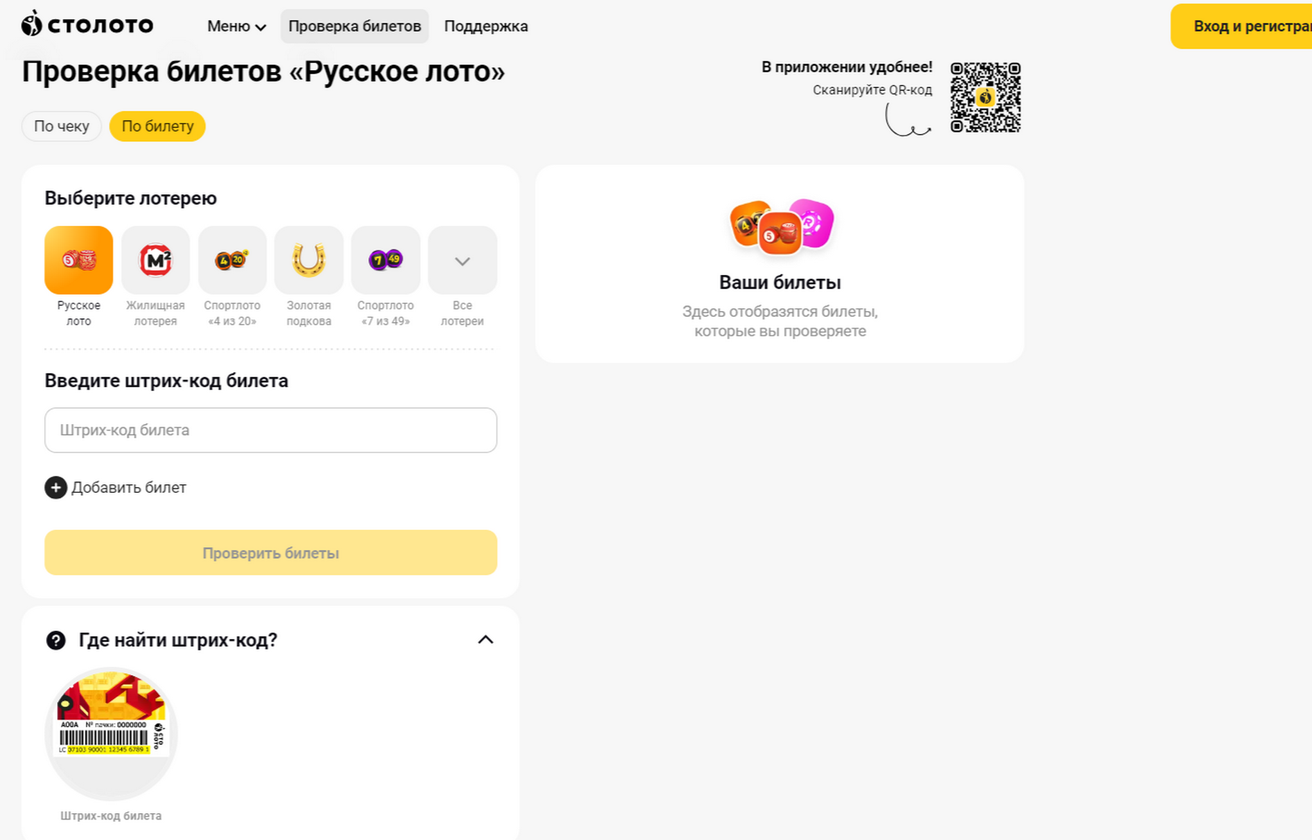Click the barcode example ticket thumbnail
This screenshot has width=1312, height=840.
click(x=111, y=734)
